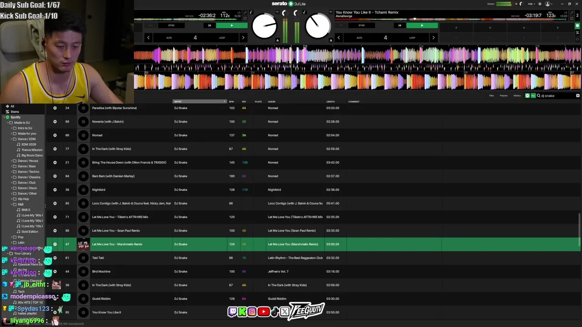Toggle the ALL search filter
The image size is (582, 327).
[x=533, y=96]
